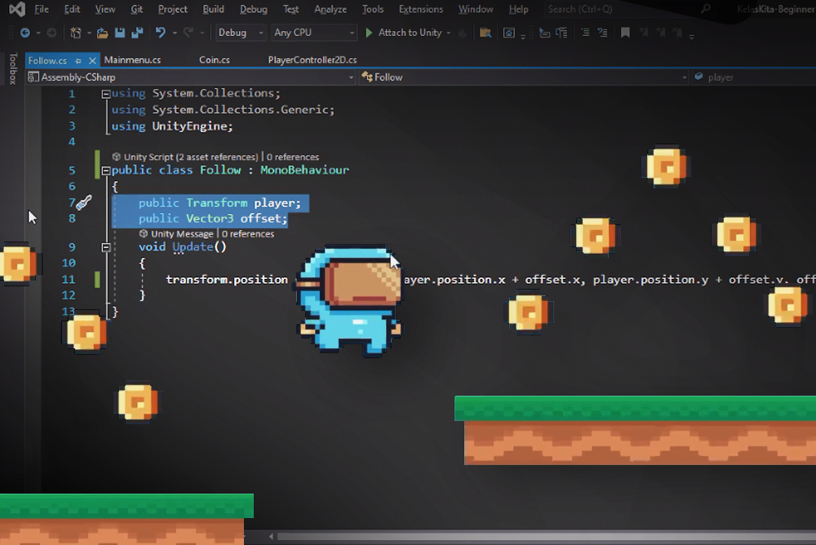
Task: Collapse the Follow class block
Action: point(105,171)
